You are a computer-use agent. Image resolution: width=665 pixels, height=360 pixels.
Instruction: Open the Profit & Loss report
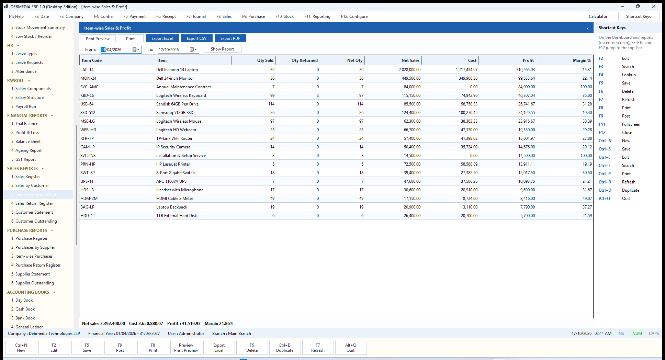point(27,133)
